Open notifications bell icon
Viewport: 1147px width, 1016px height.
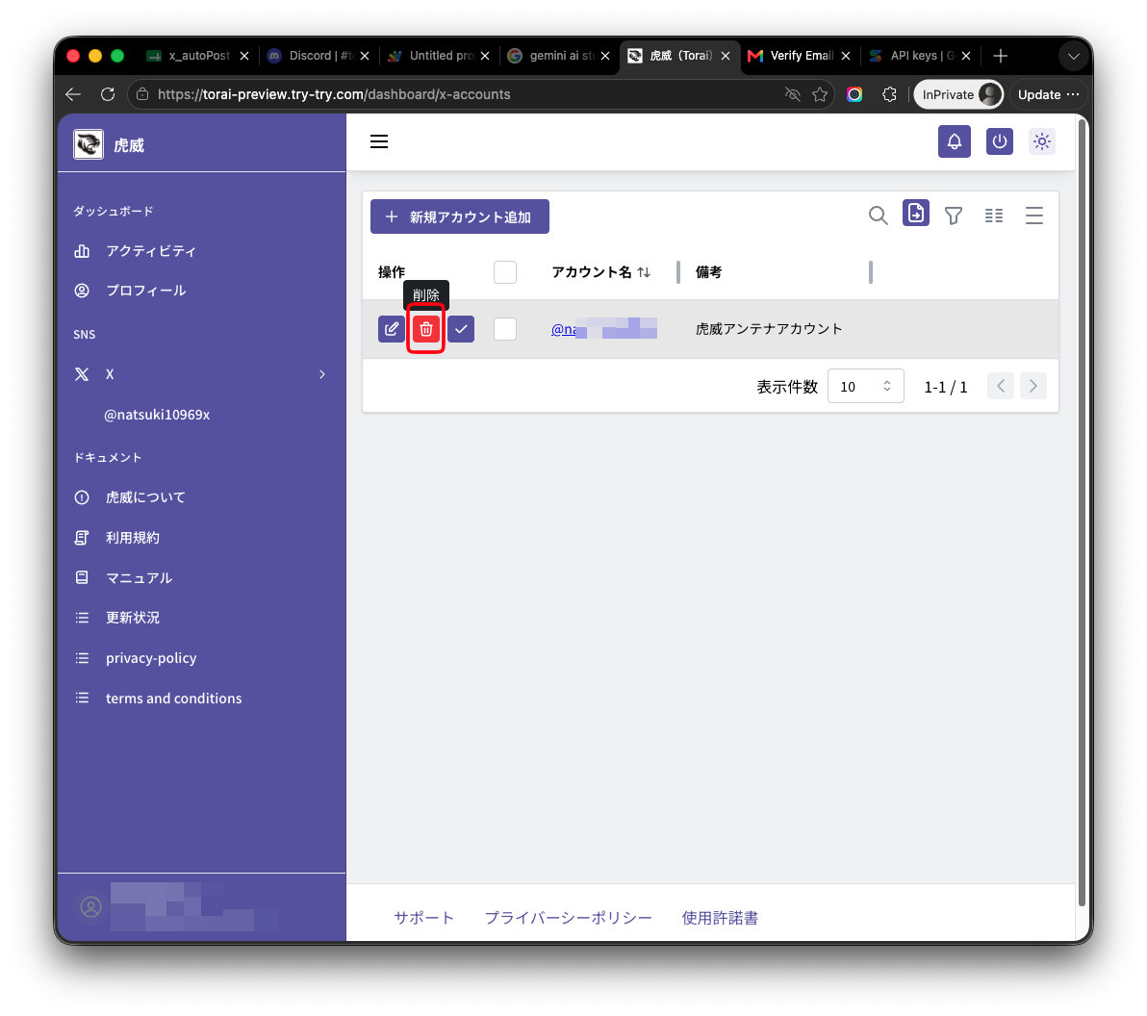955,141
